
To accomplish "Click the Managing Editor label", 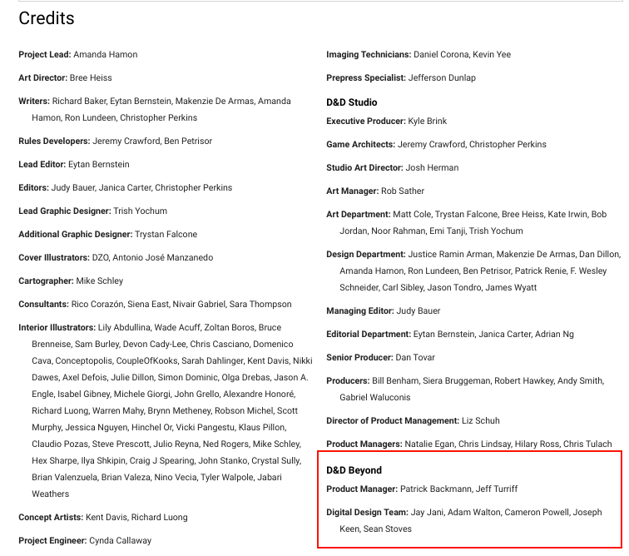I will pos(360,310).
